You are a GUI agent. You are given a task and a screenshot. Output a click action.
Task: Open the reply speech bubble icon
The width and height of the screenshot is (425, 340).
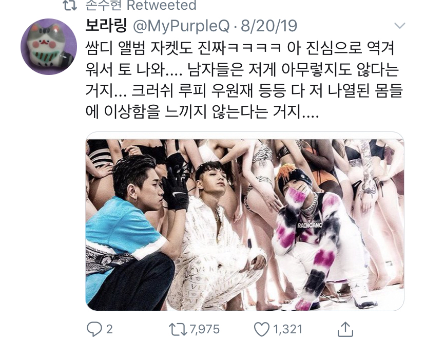pyautogui.click(x=94, y=329)
